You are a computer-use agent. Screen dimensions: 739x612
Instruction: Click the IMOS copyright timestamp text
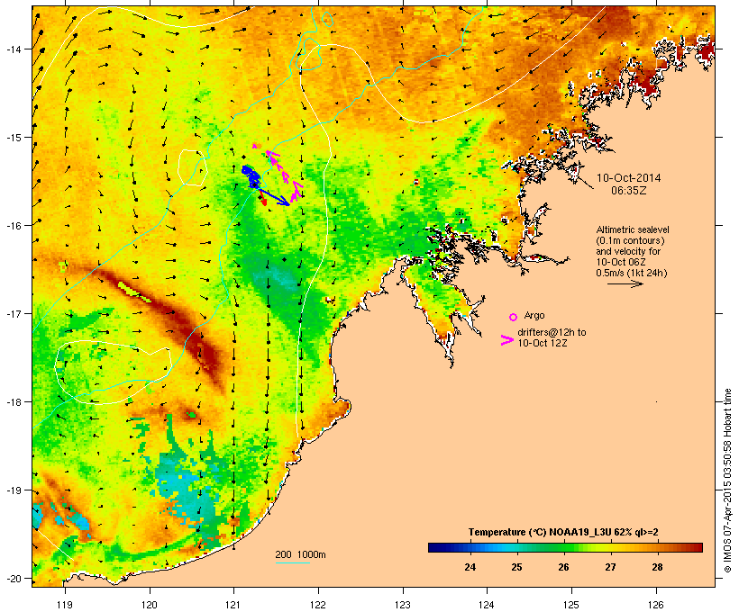click(727, 481)
